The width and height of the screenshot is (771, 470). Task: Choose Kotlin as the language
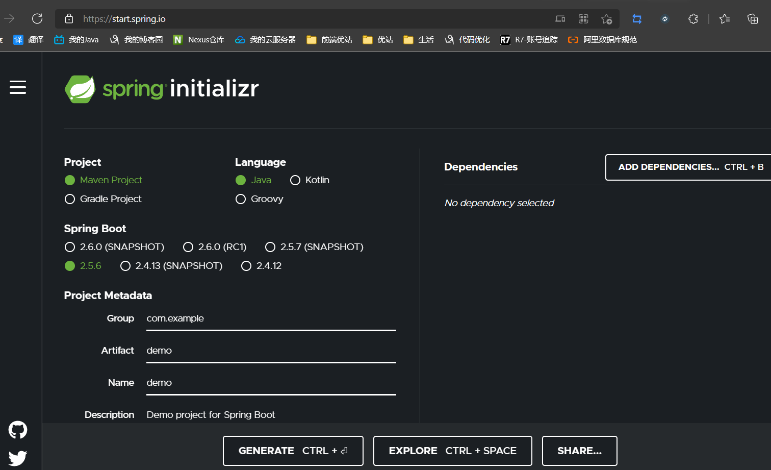[310, 180]
